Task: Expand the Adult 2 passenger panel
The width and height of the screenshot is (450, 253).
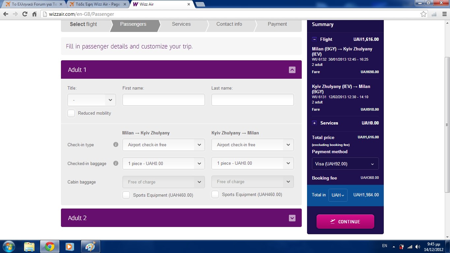Action: [x=292, y=218]
